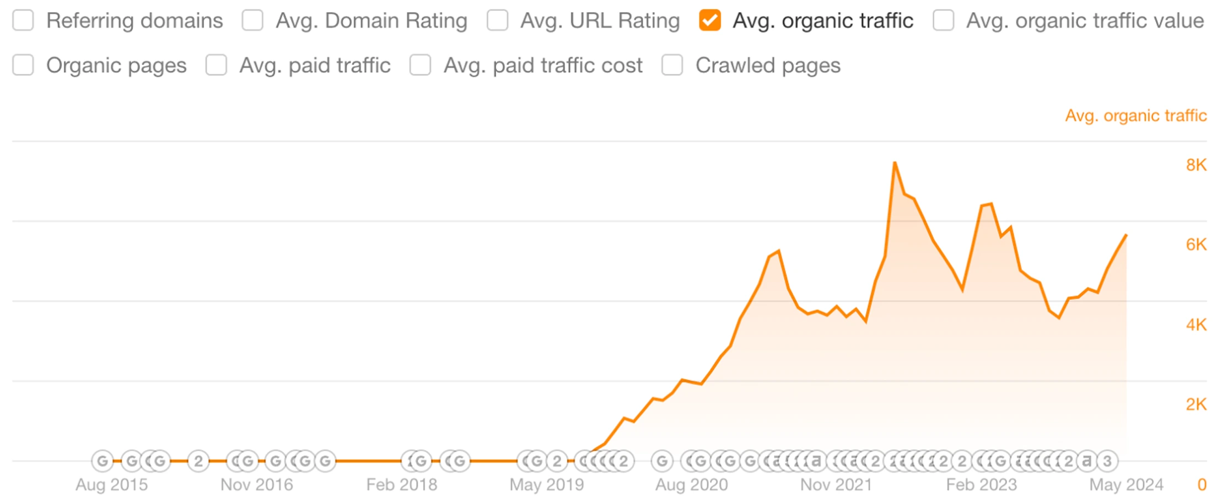1217x504 pixels.
Task: Enable the Avg. Domain Rating checkbox
Action: pyautogui.click(x=252, y=21)
